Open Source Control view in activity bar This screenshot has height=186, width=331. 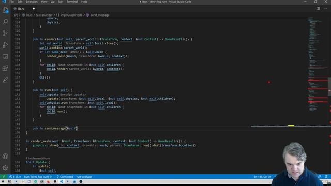coord(5,33)
